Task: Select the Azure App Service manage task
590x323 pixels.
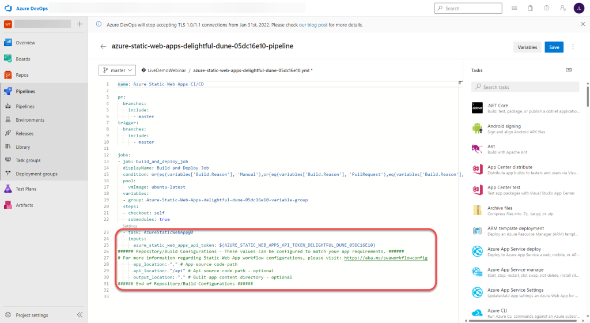Action: 525,272
